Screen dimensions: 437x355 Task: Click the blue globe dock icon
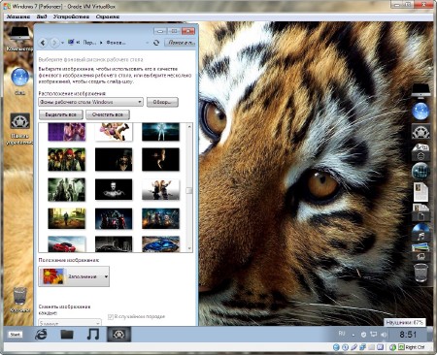pos(420,112)
